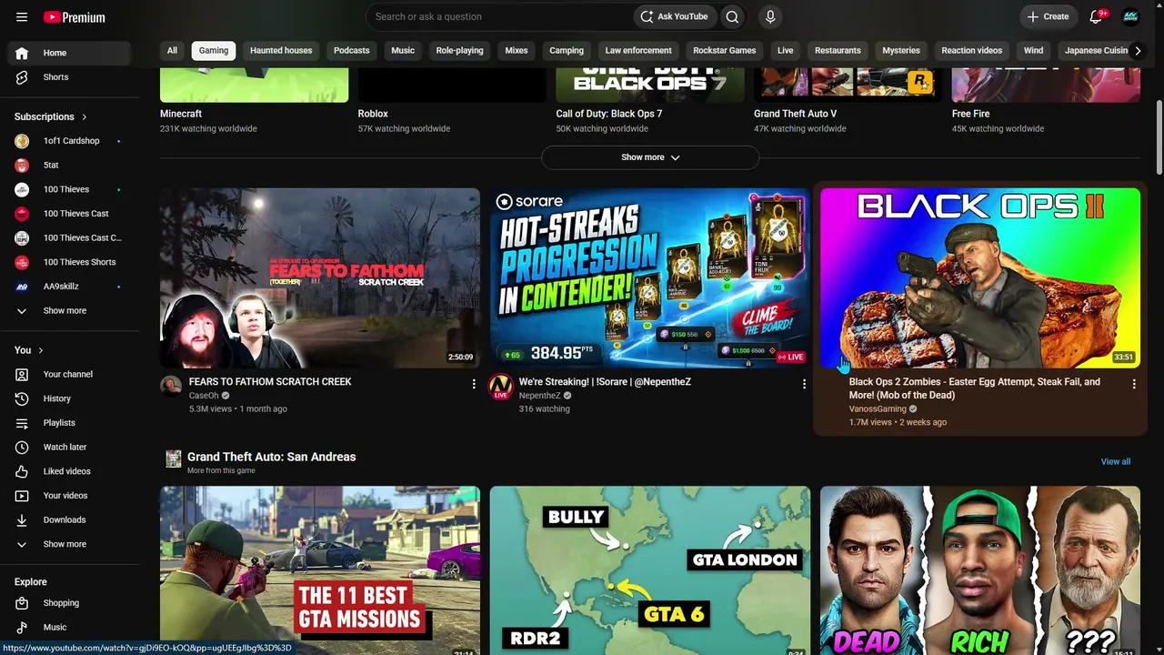Open the Grand Theft Auto: San Andreas heading

[x=271, y=457]
